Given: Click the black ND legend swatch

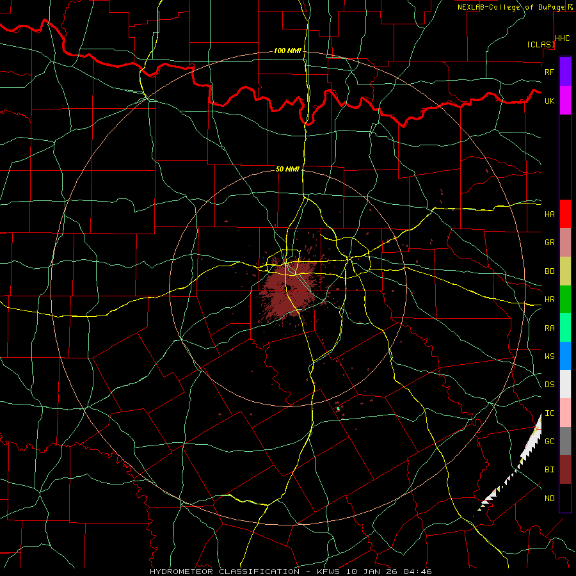Looking at the screenshot, I should (x=565, y=498).
